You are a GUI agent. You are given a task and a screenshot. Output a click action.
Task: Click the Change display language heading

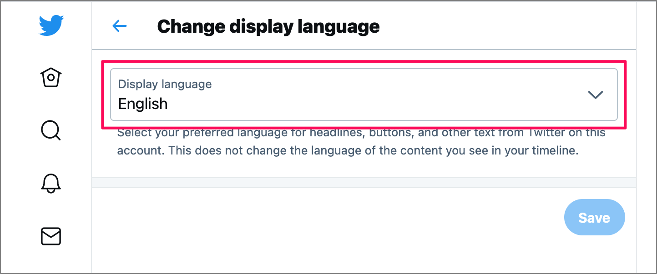click(268, 26)
